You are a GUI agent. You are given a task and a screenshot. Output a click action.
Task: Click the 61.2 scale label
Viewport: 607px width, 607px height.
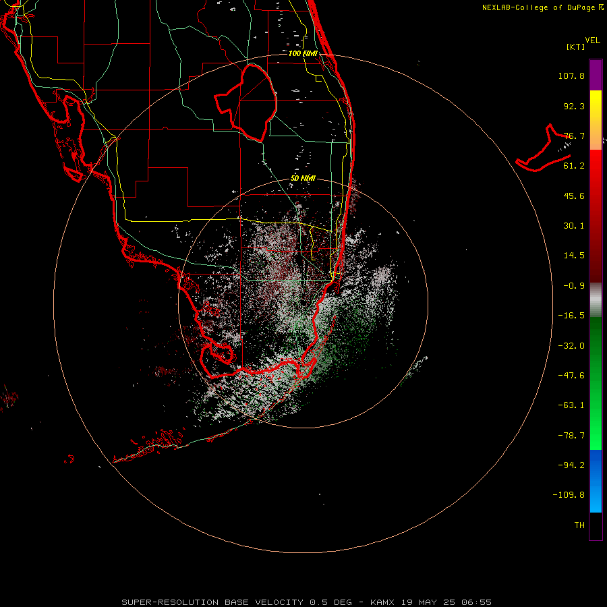[x=574, y=166]
